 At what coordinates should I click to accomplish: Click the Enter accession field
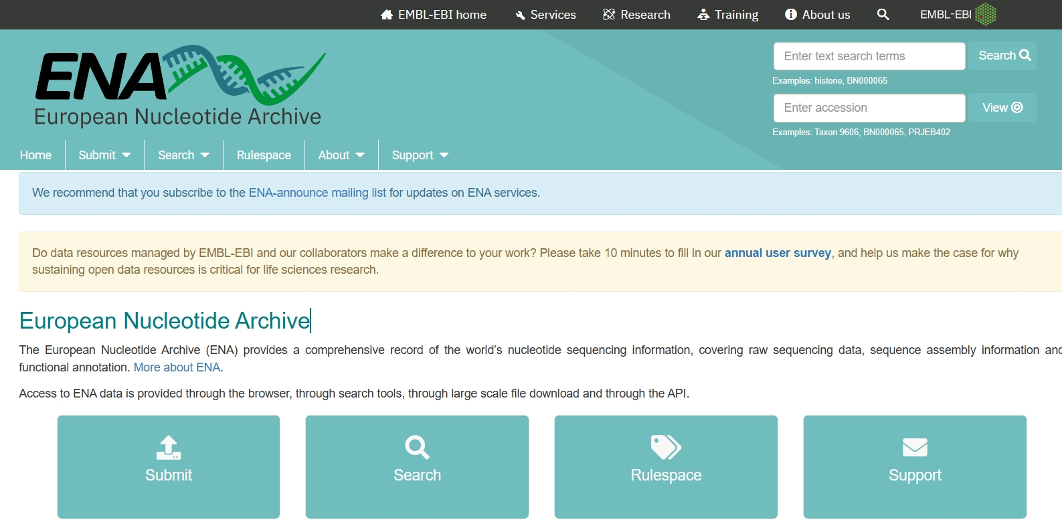pos(869,108)
